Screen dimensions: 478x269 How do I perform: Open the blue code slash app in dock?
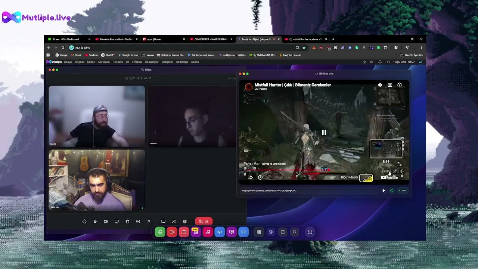(x=220, y=232)
